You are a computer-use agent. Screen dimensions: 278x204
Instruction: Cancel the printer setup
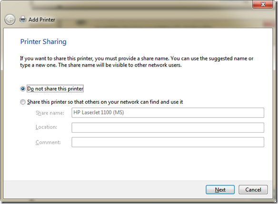tap(253, 190)
